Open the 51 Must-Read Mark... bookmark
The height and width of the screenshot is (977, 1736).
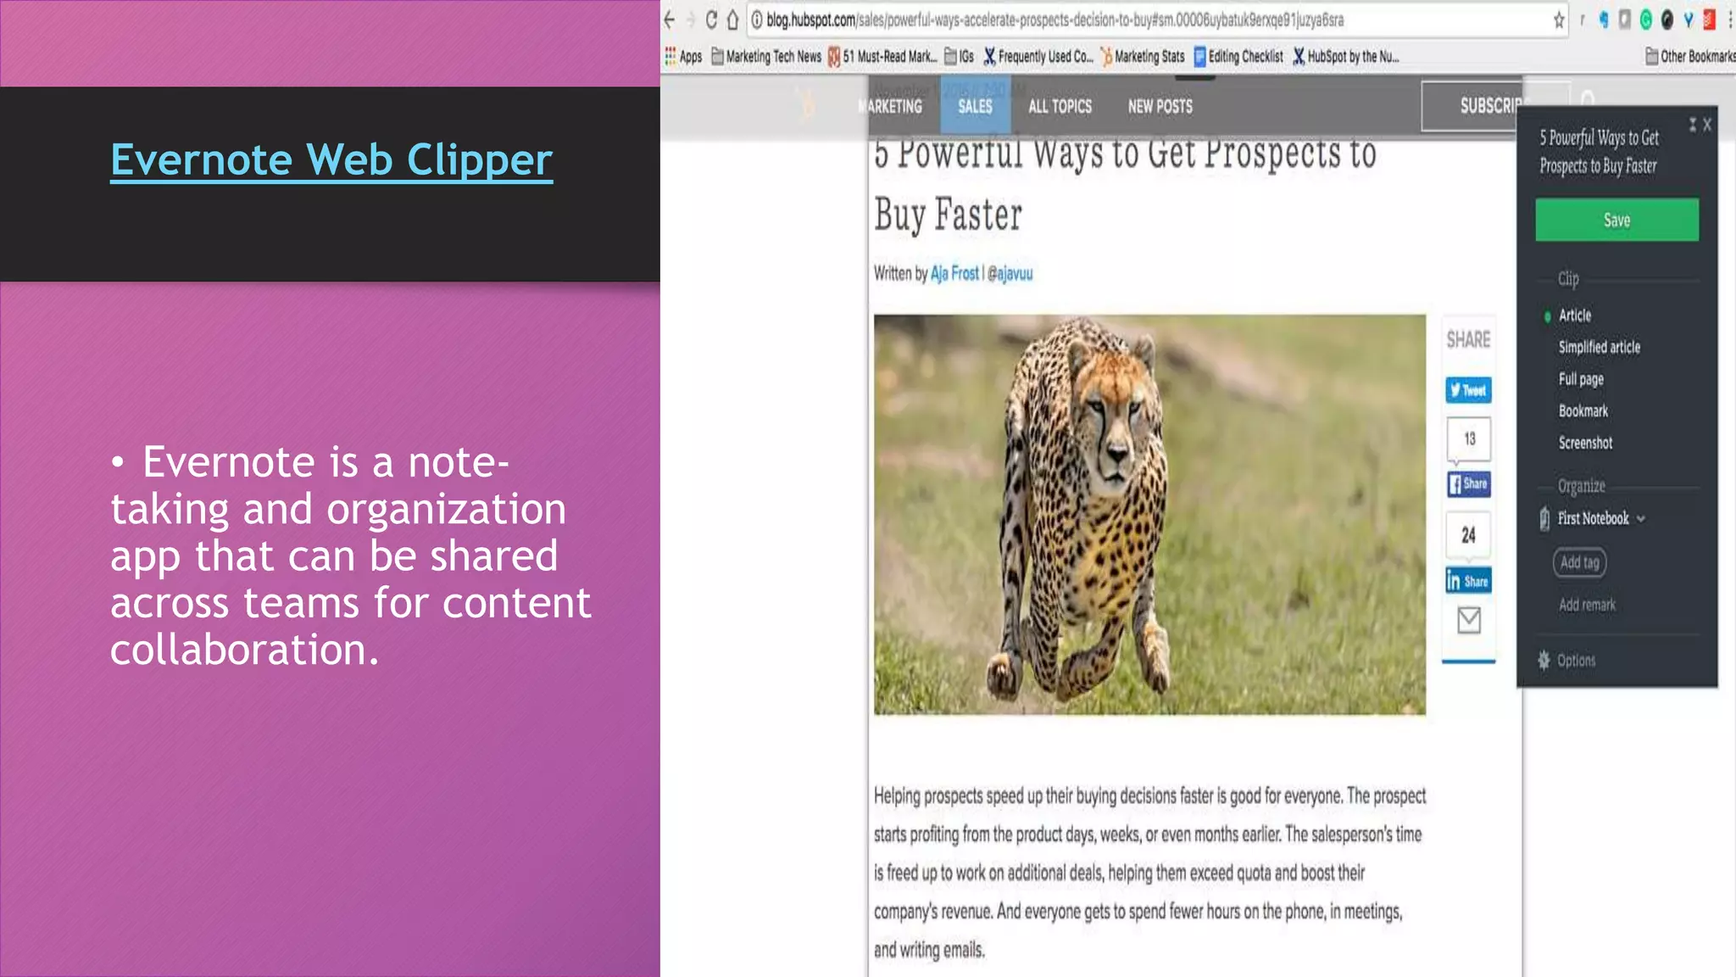pos(882,56)
